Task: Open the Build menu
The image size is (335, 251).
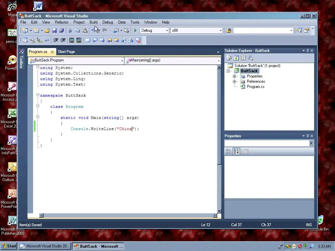Action: (x=94, y=22)
